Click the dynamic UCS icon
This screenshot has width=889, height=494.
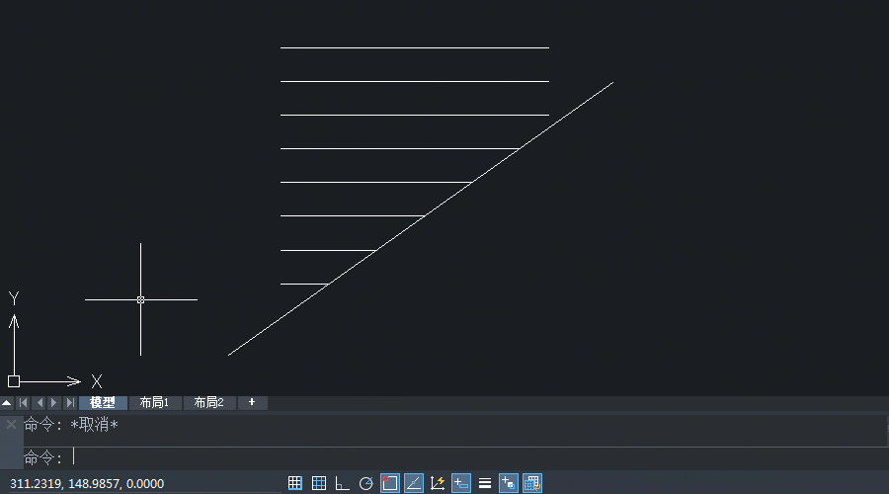(x=438, y=483)
